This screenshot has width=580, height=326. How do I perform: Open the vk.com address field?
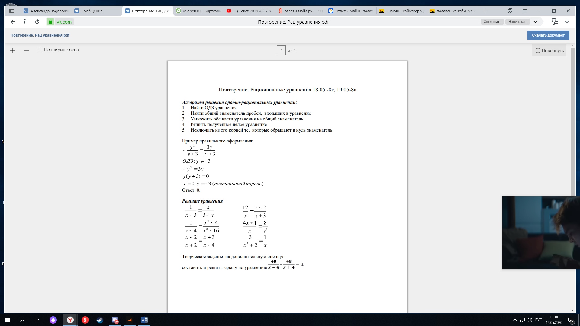(x=64, y=22)
